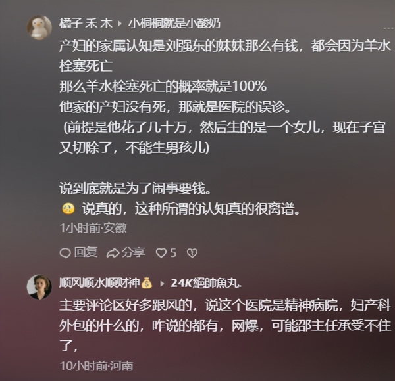The image size is (395, 381).
Task: Dislike the comment with the broken-heart icon
Action: tap(192, 253)
